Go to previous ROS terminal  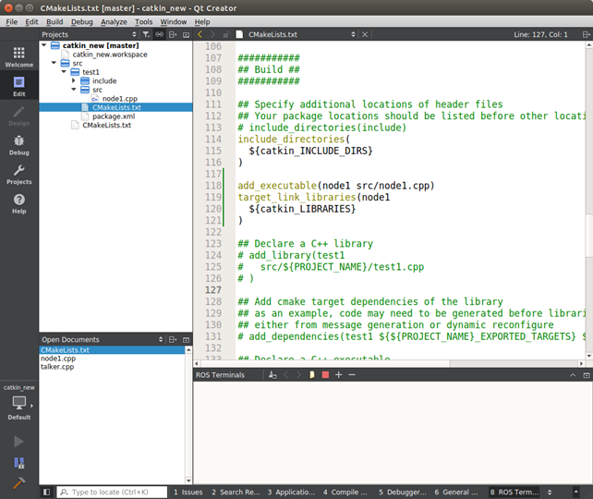pyautogui.click(x=286, y=375)
